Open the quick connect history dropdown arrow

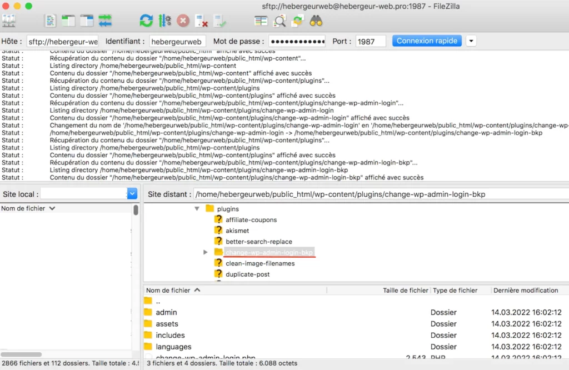tap(471, 41)
